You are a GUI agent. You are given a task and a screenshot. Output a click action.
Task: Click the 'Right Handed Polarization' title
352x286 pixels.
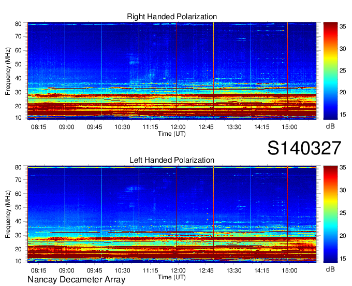172,17
